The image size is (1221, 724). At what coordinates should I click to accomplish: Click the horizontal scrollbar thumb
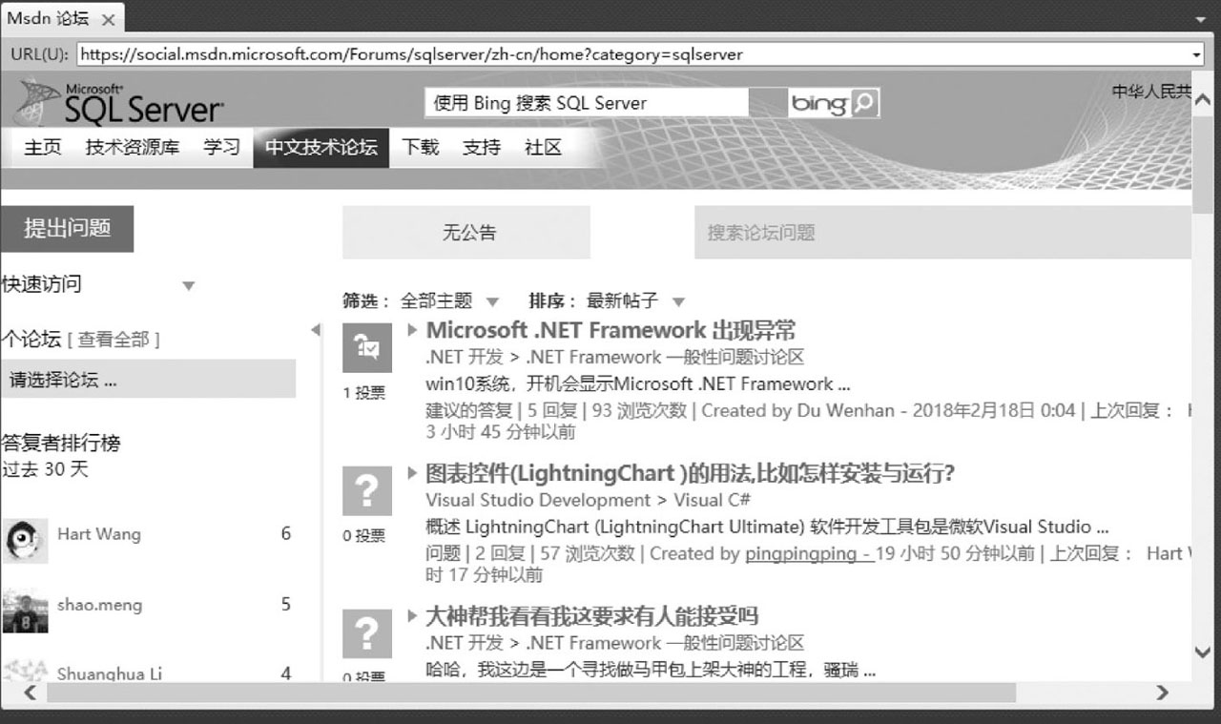(x=531, y=693)
